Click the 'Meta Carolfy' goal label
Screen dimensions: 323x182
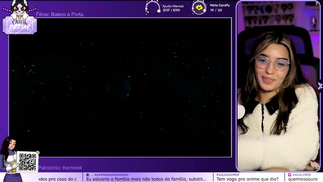(220, 5)
